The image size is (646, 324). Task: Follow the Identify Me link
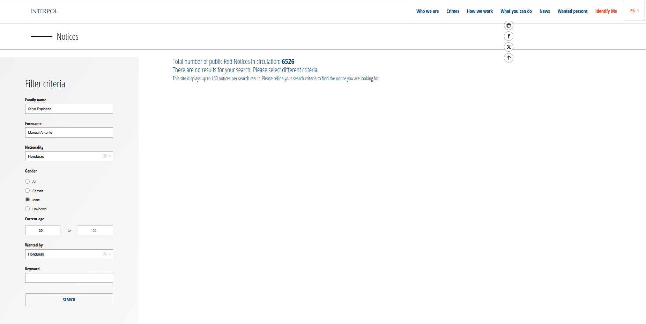[x=606, y=11]
